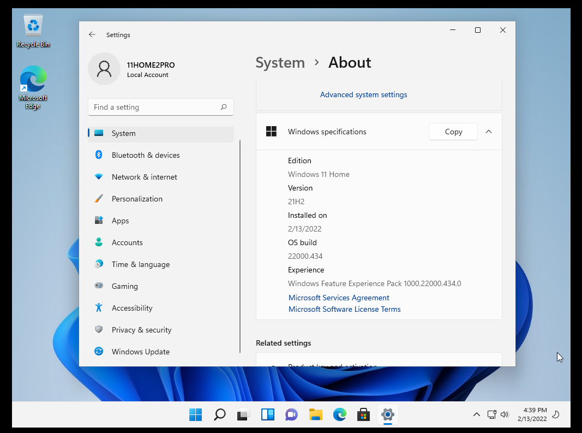Open Advanced system settings link
The image size is (582, 433).
point(363,94)
